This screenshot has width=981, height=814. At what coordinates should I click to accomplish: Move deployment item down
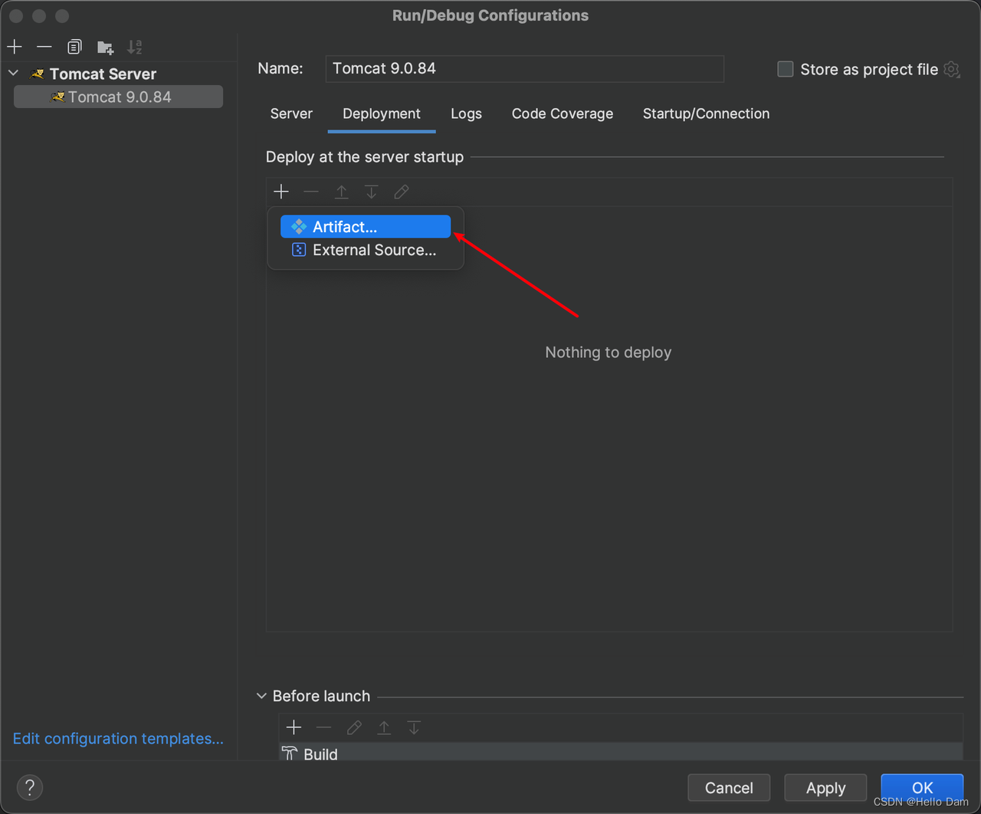pyautogui.click(x=372, y=192)
